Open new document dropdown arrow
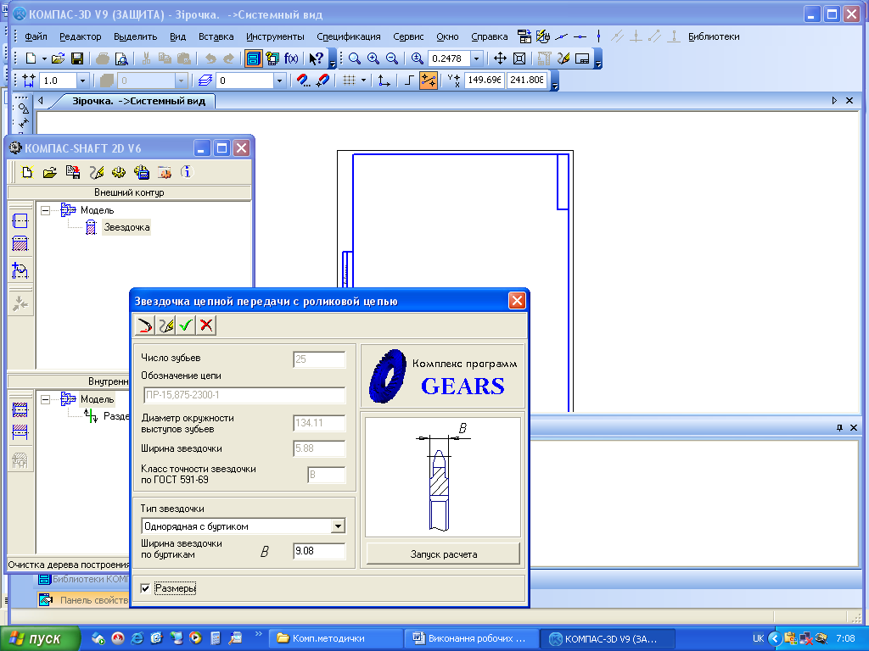869x651 pixels. [x=44, y=58]
